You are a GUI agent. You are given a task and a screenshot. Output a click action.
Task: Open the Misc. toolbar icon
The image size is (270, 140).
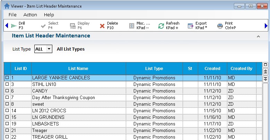click(132, 26)
